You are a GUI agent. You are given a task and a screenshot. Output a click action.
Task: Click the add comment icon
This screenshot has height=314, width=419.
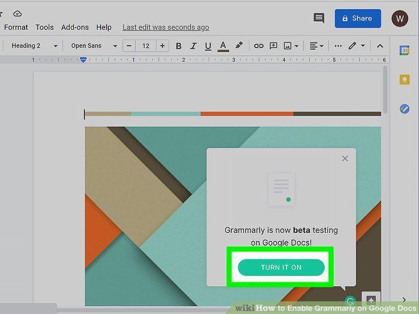click(x=273, y=46)
